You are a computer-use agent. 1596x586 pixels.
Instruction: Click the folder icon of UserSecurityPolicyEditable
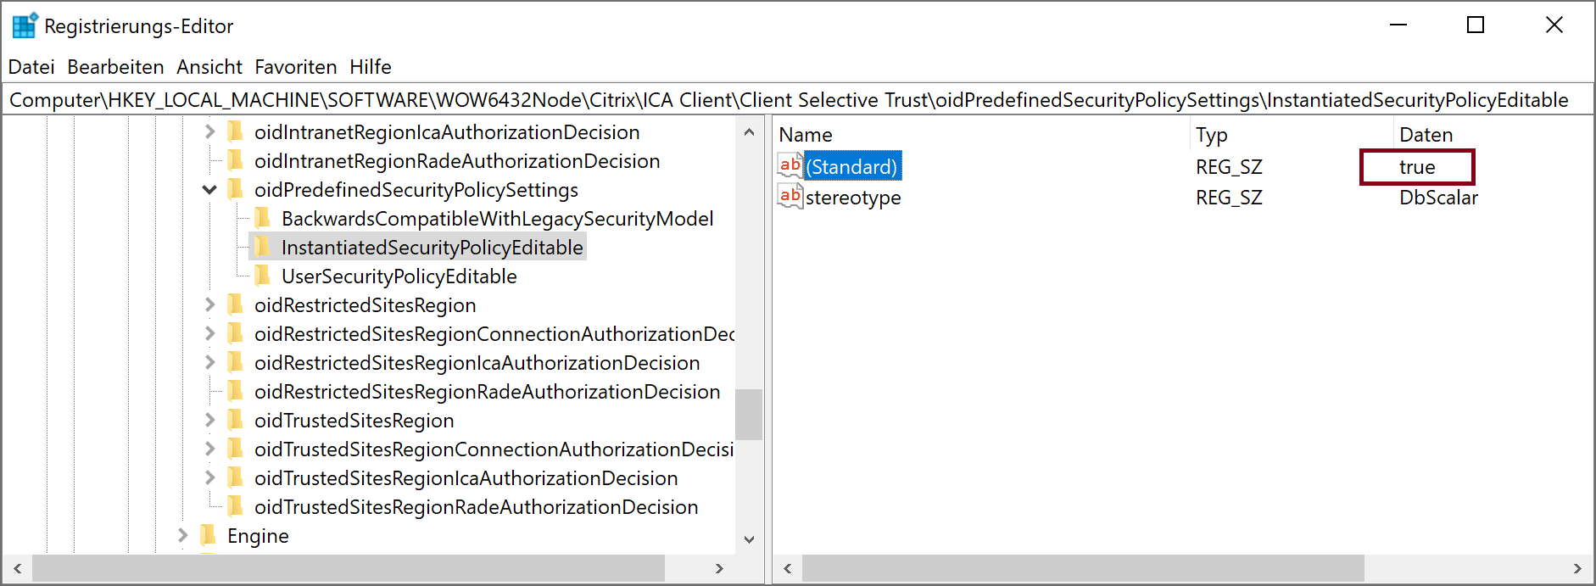point(263,276)
